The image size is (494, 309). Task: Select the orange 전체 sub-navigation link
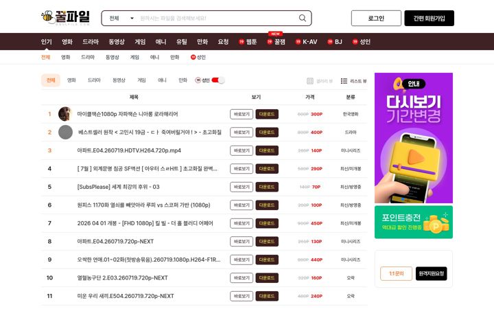[46, 57]
